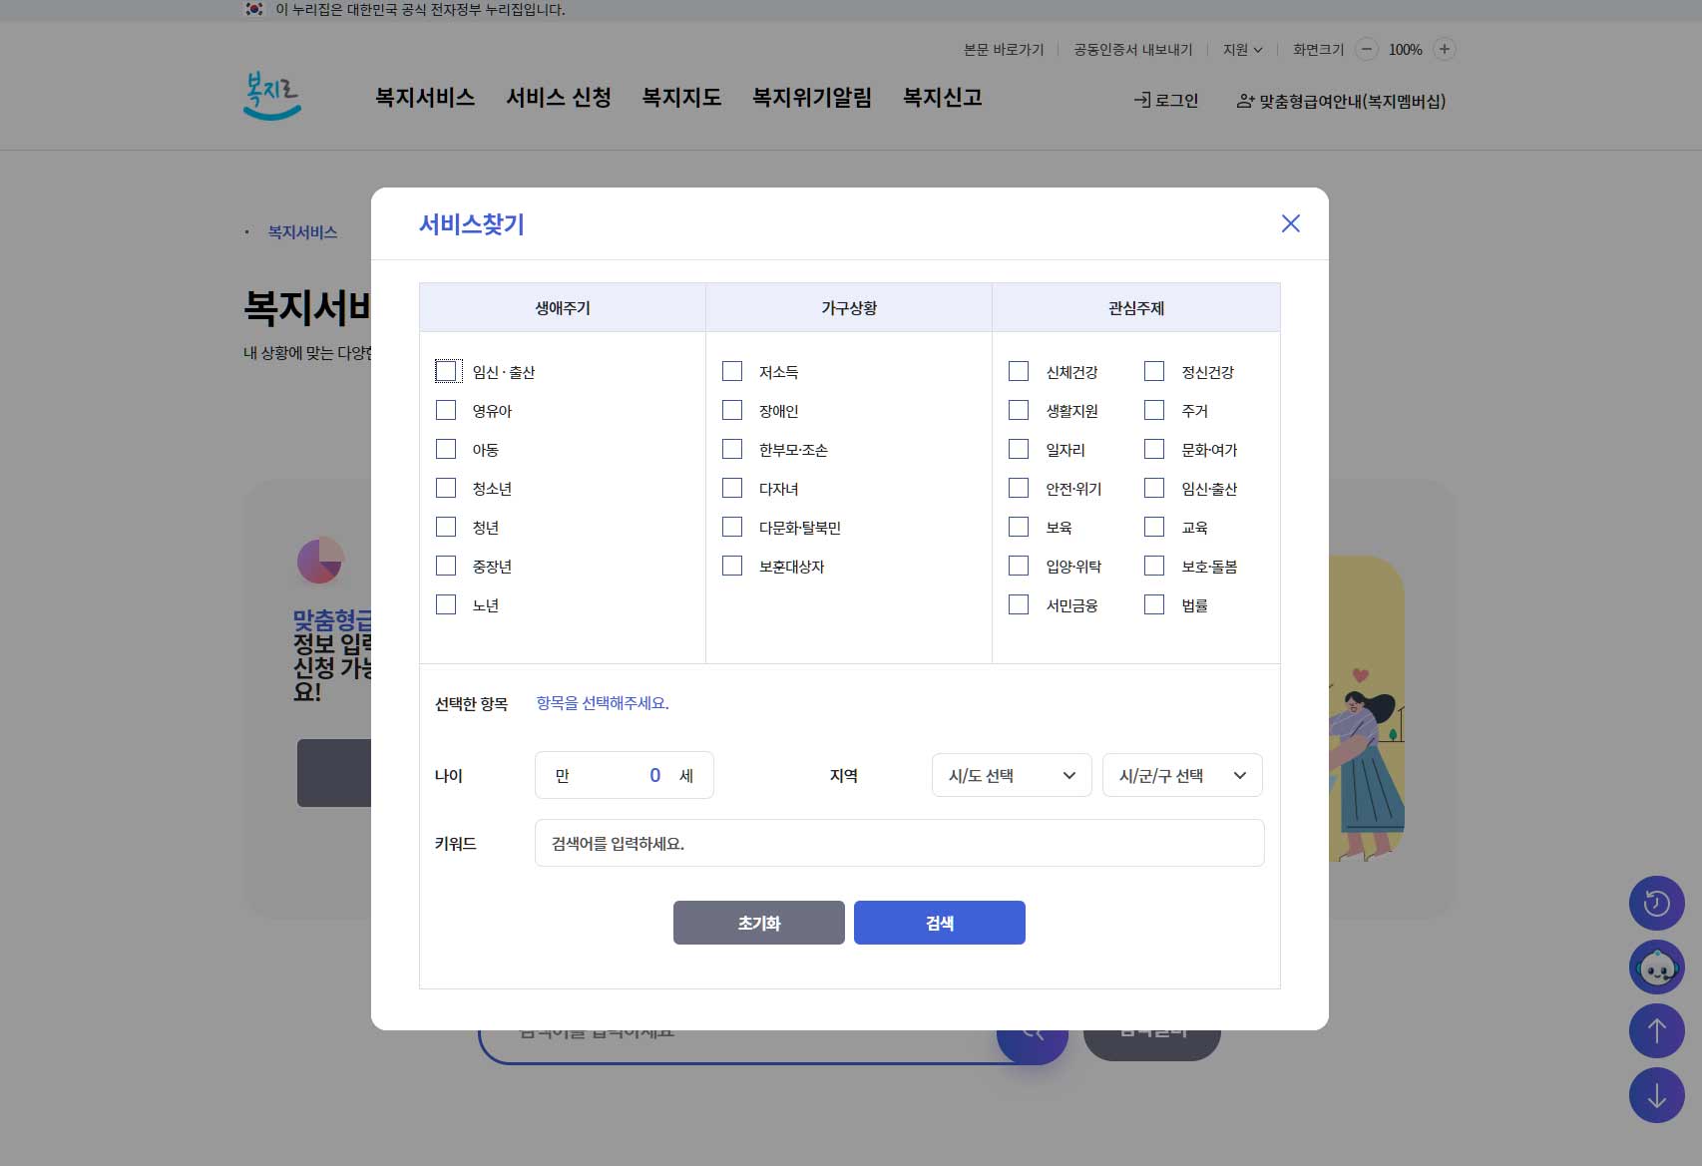The width and height of the screenshot is (1702, 1166).
Task: Click the 초기화 reset button
Action: click(758, 923)
